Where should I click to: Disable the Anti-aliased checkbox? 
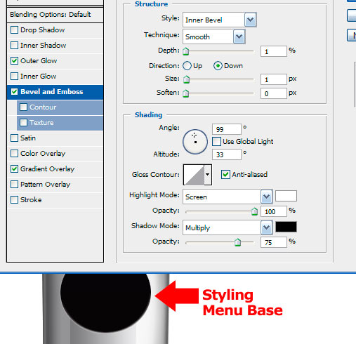tap(225, 175)
